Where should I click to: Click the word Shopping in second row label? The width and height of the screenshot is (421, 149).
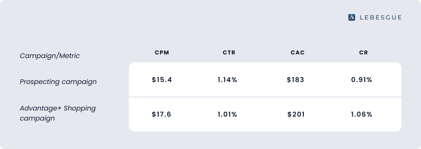pos(79,108)
